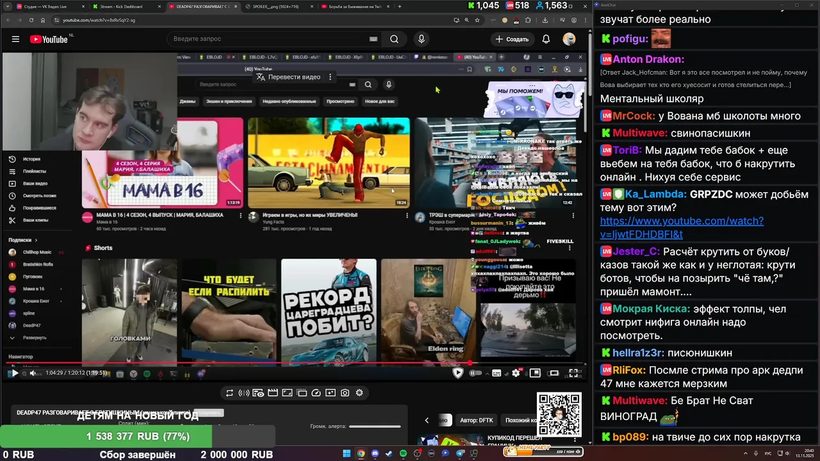Bookmark the page with the star icon
This screenshot has height=461, width=820.
(x=477, y=20)
